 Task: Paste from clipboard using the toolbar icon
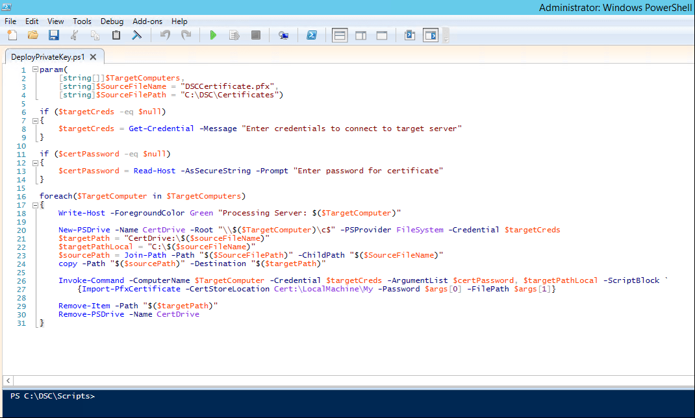pyautogui.click(x=116, y=35)
